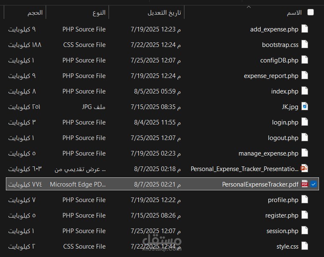Select the expense_report.php file name

point(271,76)
